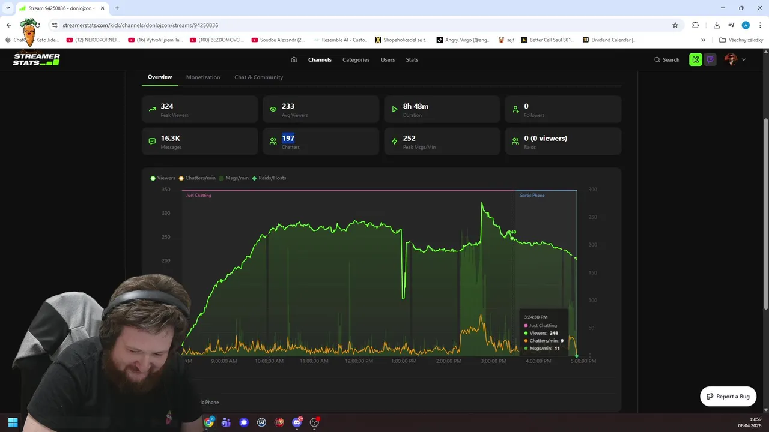The height and width of the screenshot is (432, 769).
Task: Click the Raids card people icon
Action: click(515, 142)
